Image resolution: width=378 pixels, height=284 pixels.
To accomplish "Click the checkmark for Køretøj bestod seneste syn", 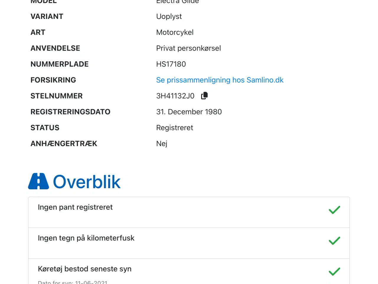I will click(334, 272).
